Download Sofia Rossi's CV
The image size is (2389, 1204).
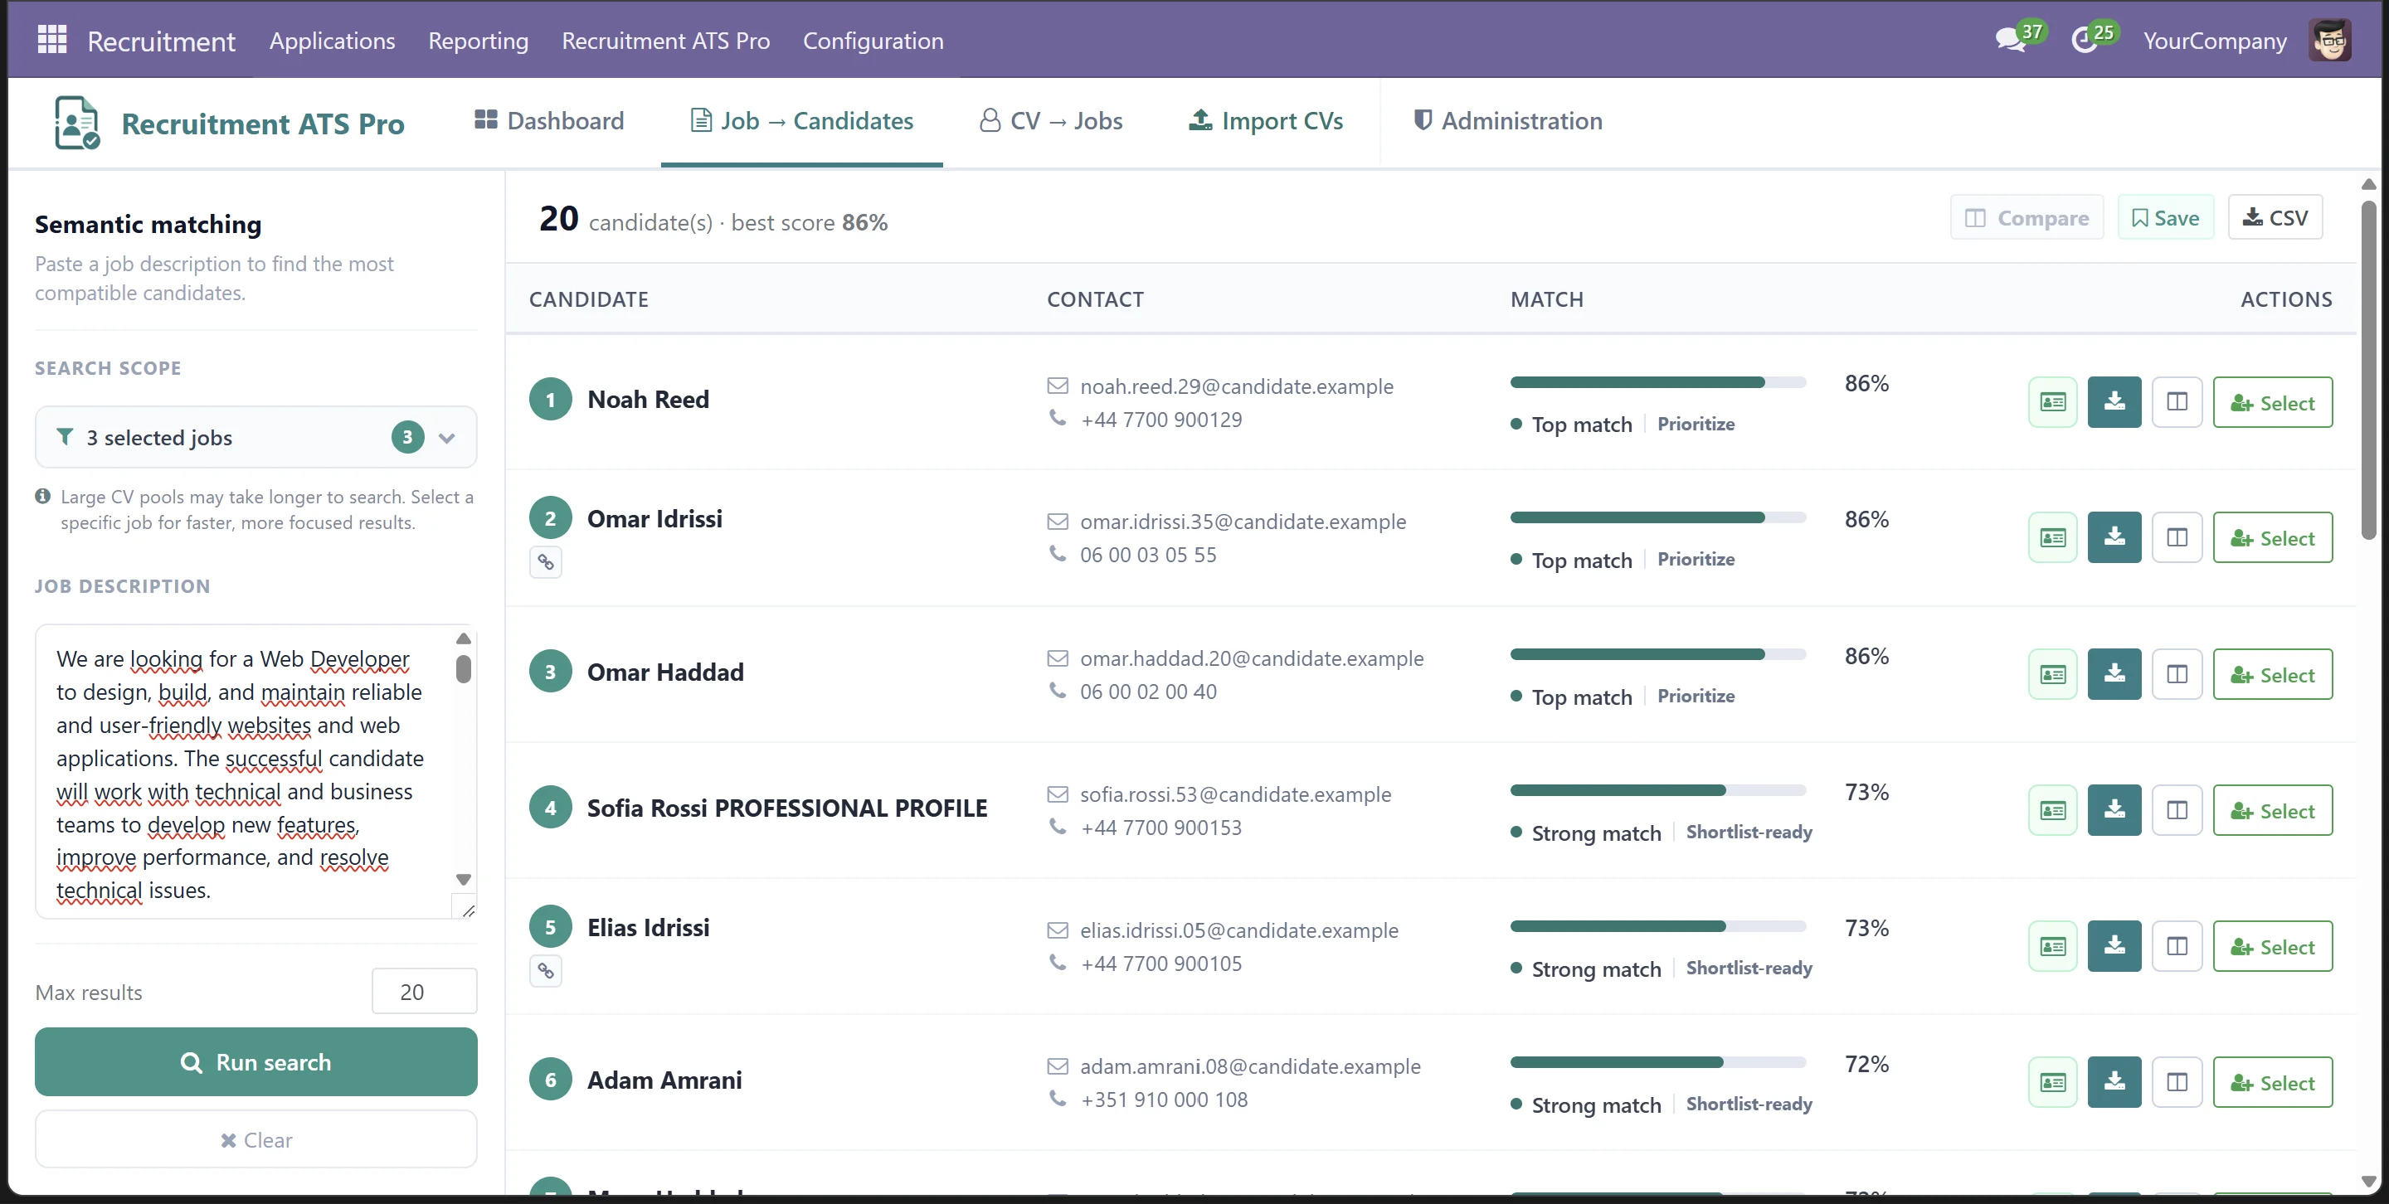(x=2114, y=810)
